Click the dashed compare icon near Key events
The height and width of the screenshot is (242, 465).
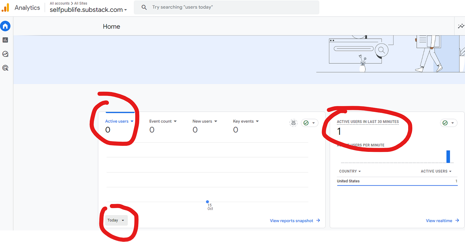pyautogui.click(x=293, y=123)
